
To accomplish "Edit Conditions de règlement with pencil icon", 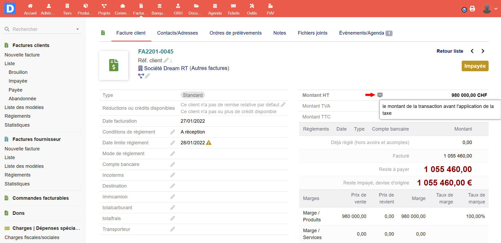I will tap(173, 132).
